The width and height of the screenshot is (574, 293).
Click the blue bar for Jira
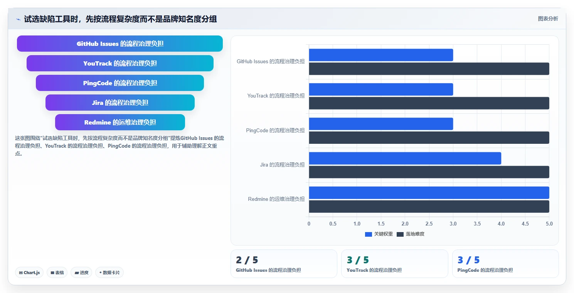point(405,158)
